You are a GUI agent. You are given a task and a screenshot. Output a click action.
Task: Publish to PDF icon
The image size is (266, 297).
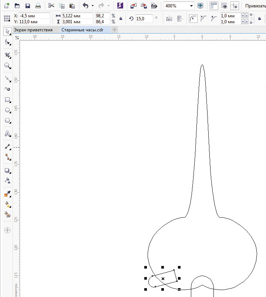point(154,6)
